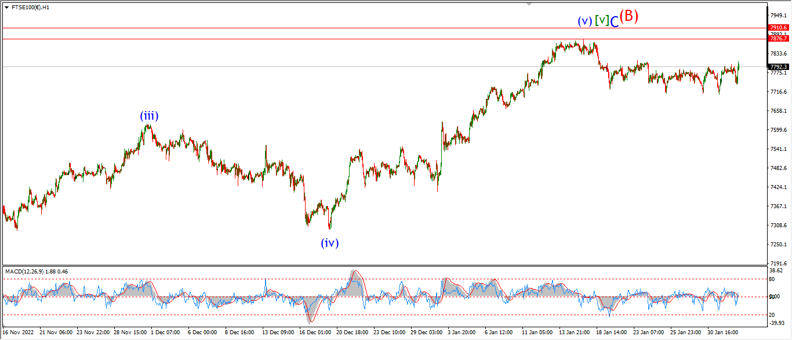Click the 38.62 value on MACD scale

777,271
